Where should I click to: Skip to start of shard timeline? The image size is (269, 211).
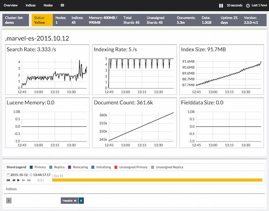pyautogui.click(x=9, y=180)
